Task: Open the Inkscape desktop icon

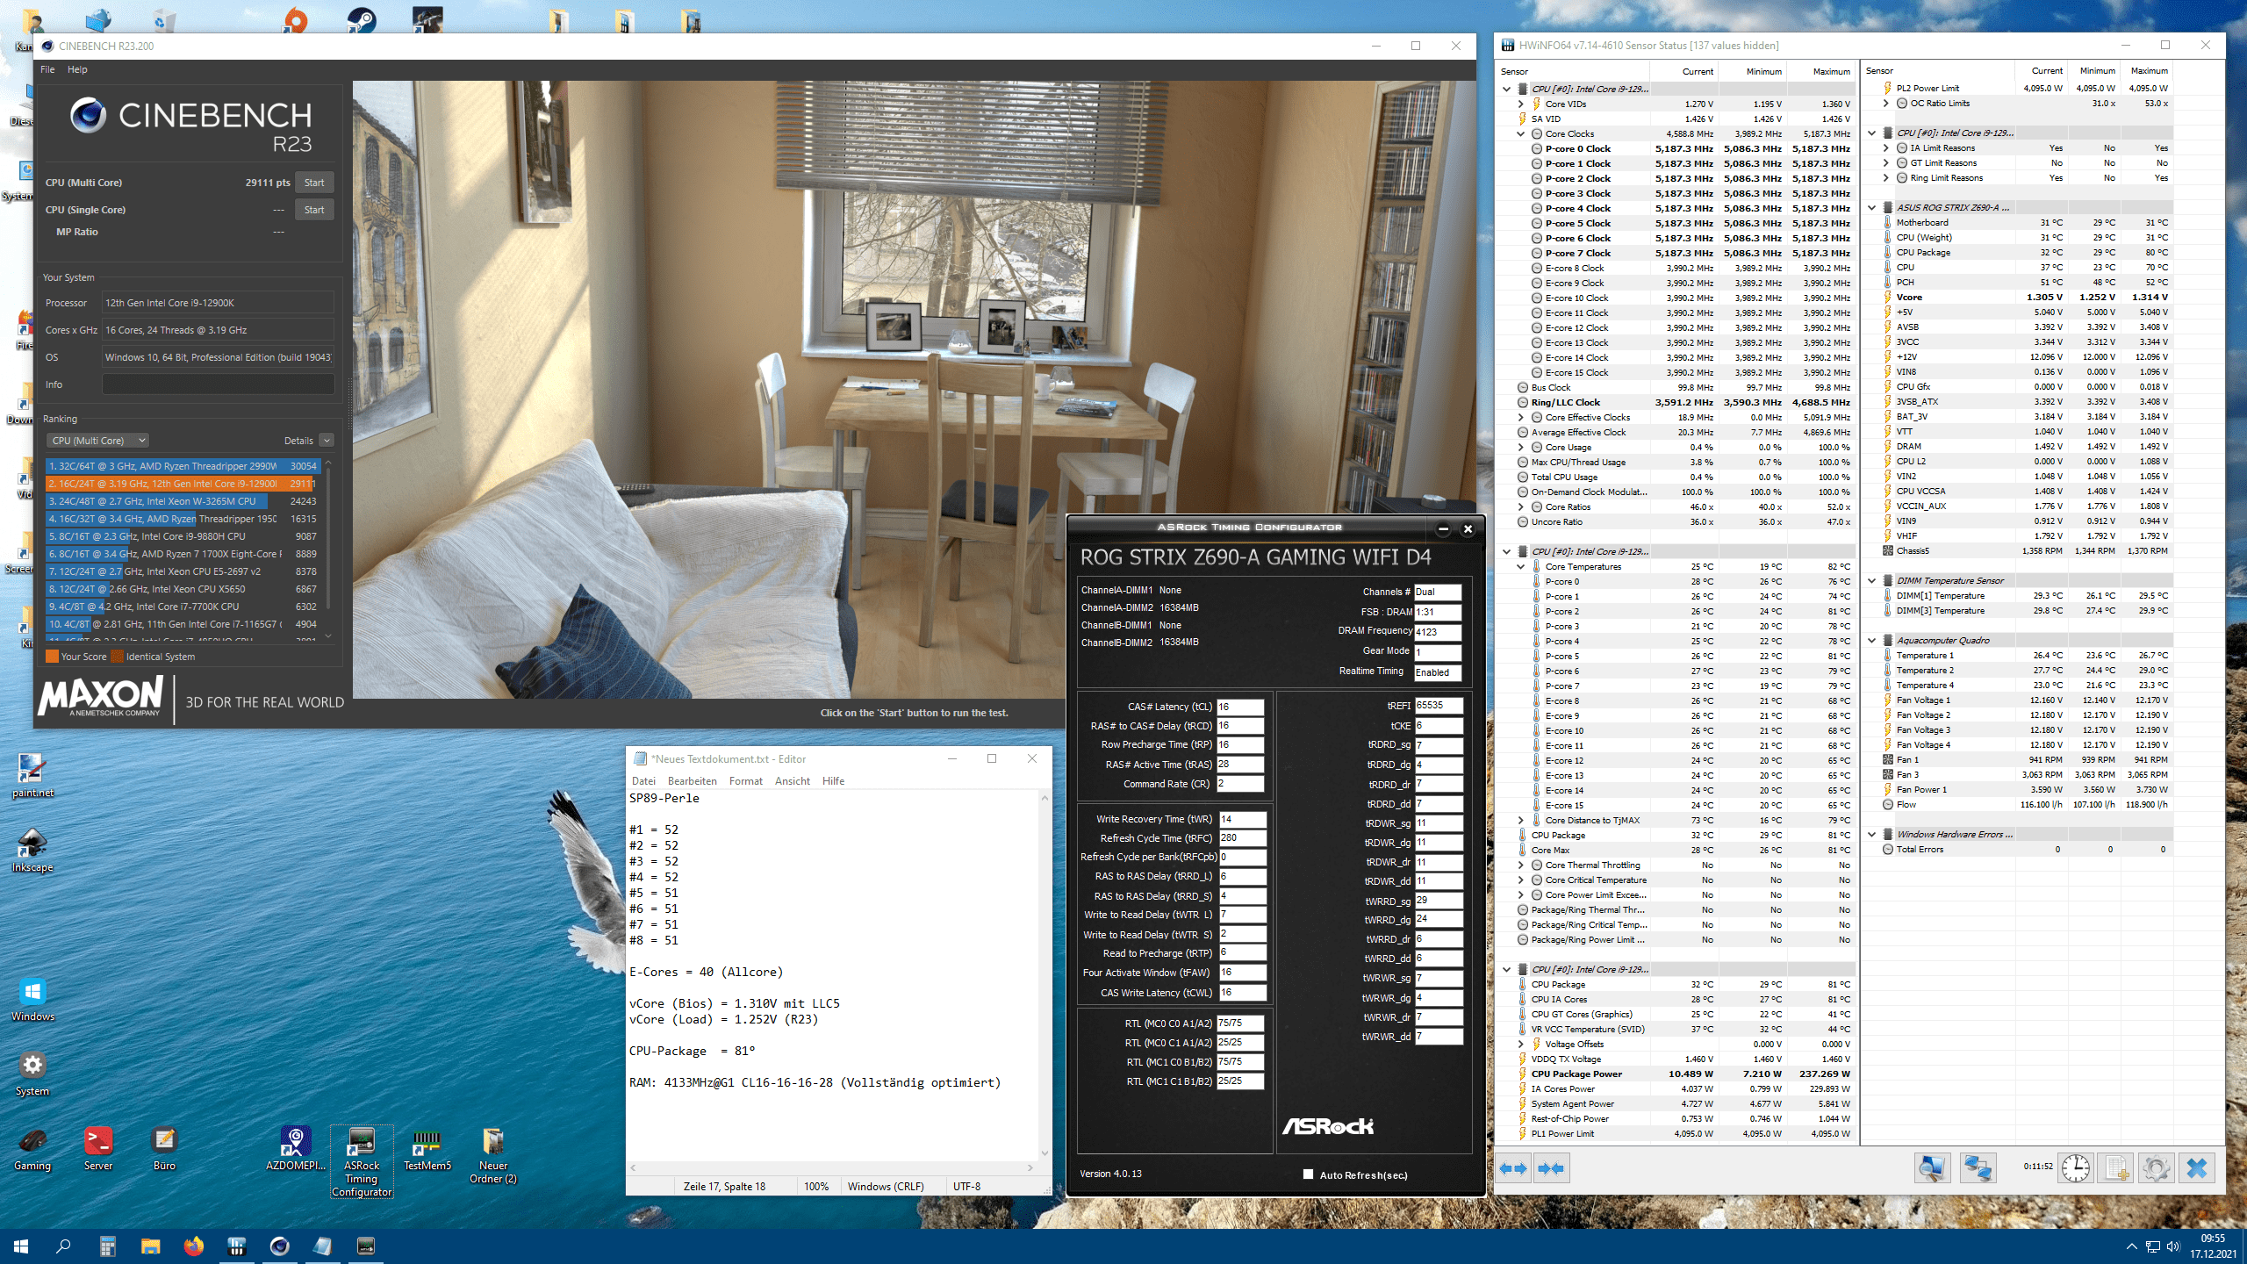Action: pos(32,851)
